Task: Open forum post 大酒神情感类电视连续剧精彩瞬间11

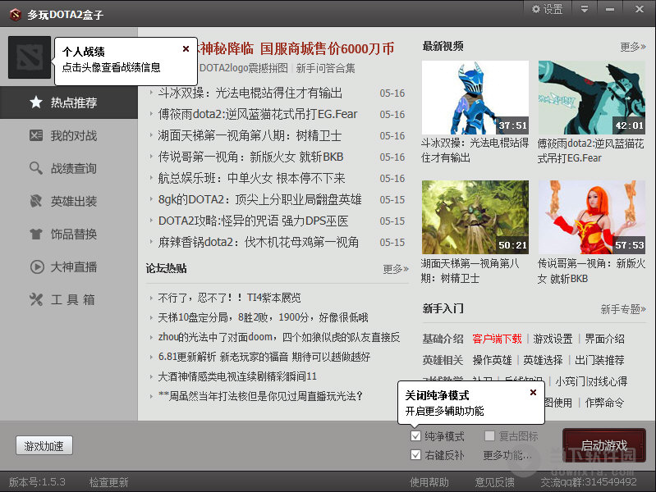Action: pos(237,376)
